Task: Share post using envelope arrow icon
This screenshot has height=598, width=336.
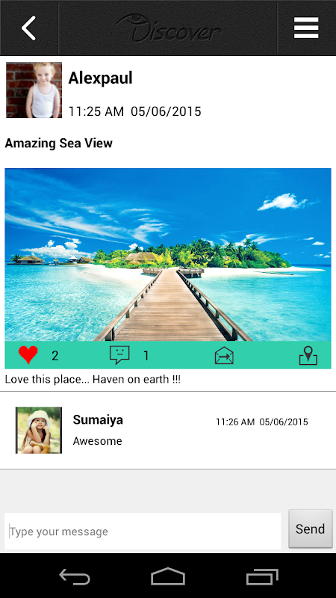Action: (x=224, y=356)
